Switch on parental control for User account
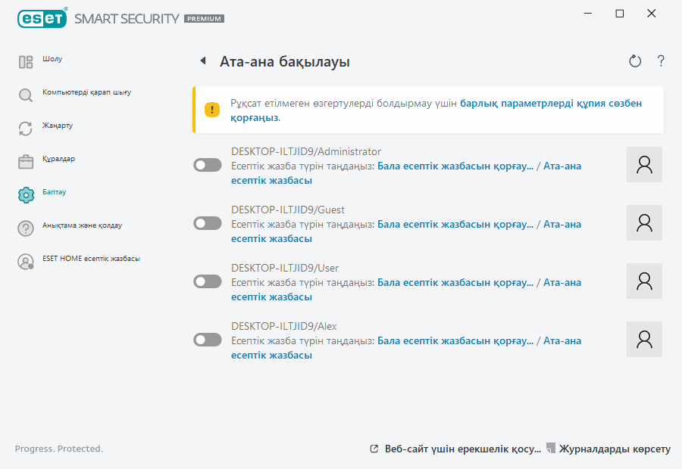The height and width of the screenshot is (469, 682). click(208, 281)
